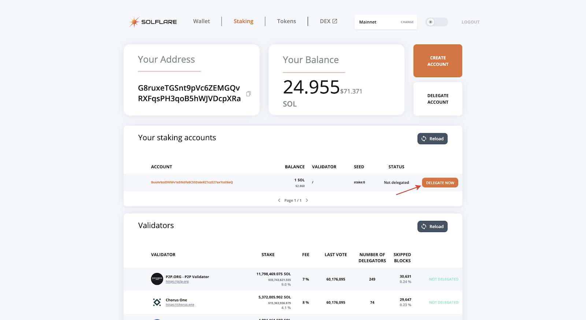
Task: Click the 1 SOL account balance
Action: pos(300,180)
